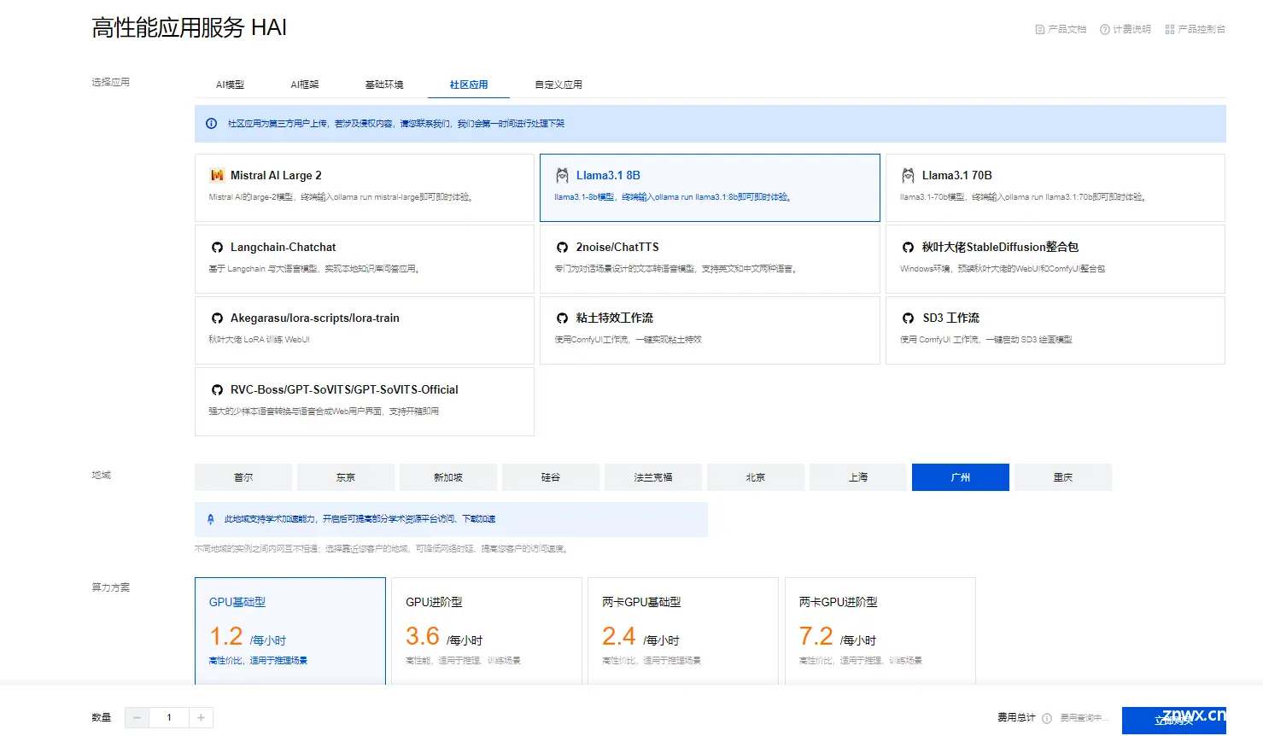Open the 自定义应用 tab
The width and height of the screenshot is (1263, 736).
tap(558, 85)
